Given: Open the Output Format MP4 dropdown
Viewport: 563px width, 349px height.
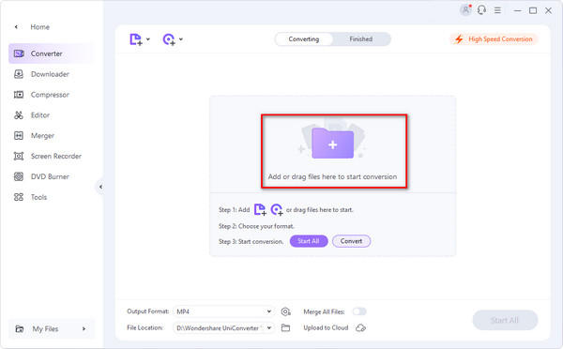Looking at the screenshot, I should [223, 311].
